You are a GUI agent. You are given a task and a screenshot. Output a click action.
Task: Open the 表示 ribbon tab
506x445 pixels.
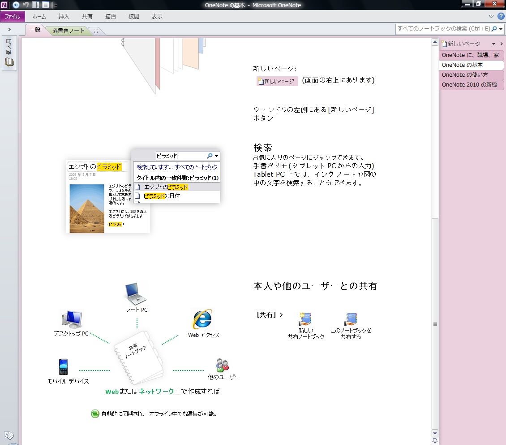(x=157, y=17)
